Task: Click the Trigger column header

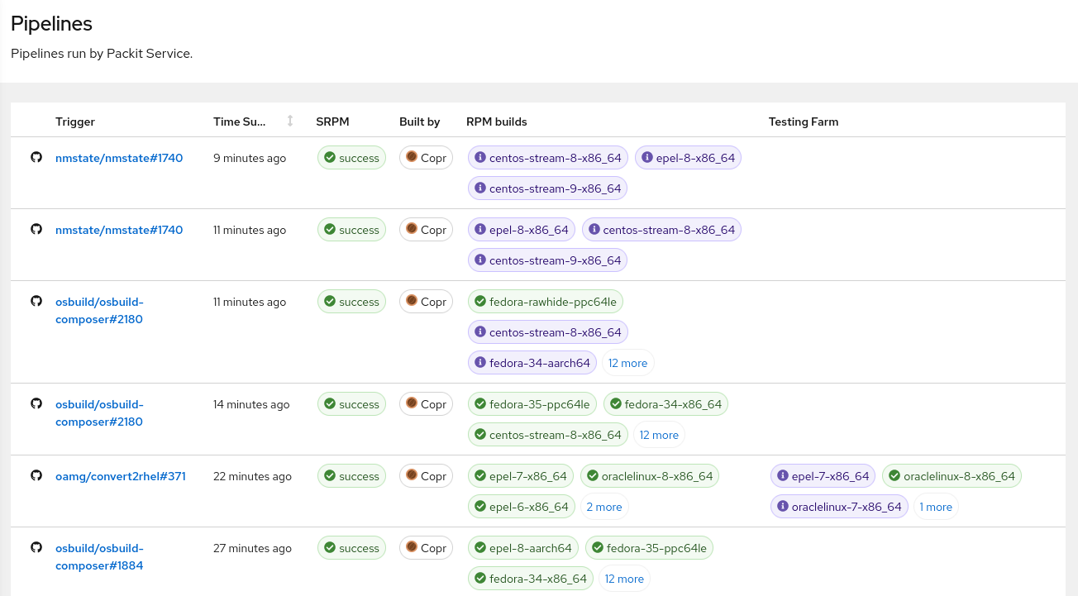Action: coord(75,122)
